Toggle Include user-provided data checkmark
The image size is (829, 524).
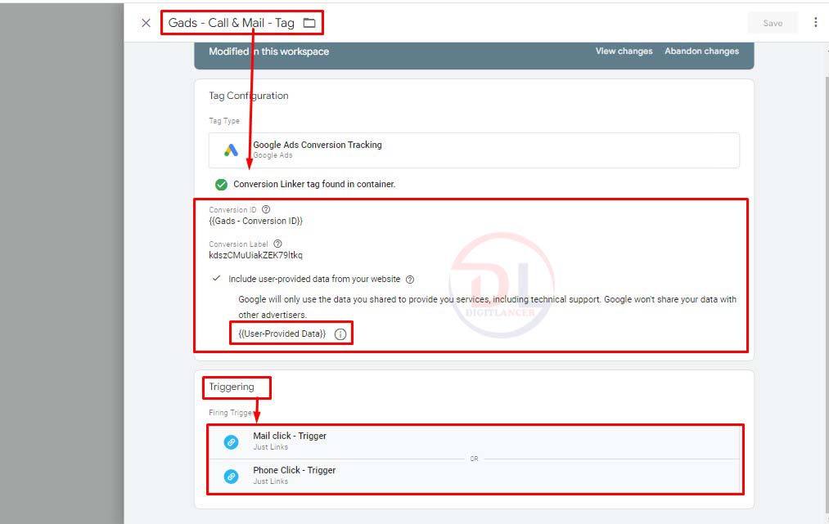click(216, 279)
